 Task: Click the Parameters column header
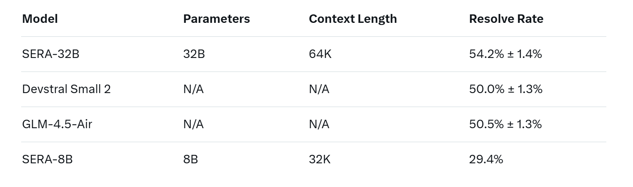click(216, 19)
